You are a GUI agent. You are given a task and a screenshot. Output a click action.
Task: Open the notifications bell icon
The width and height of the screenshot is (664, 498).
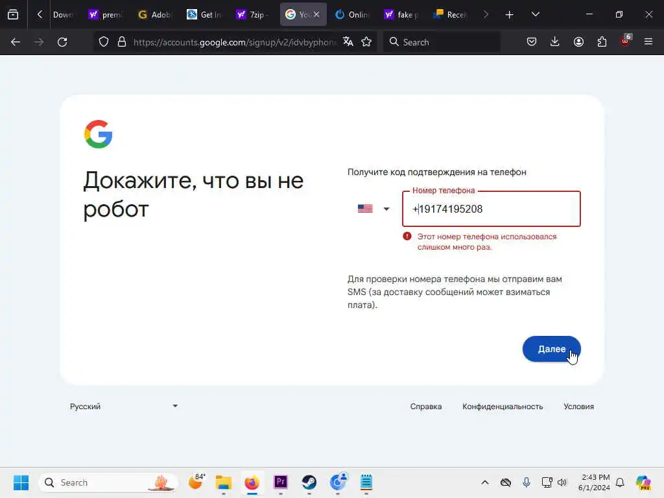(x=620, y=482)
